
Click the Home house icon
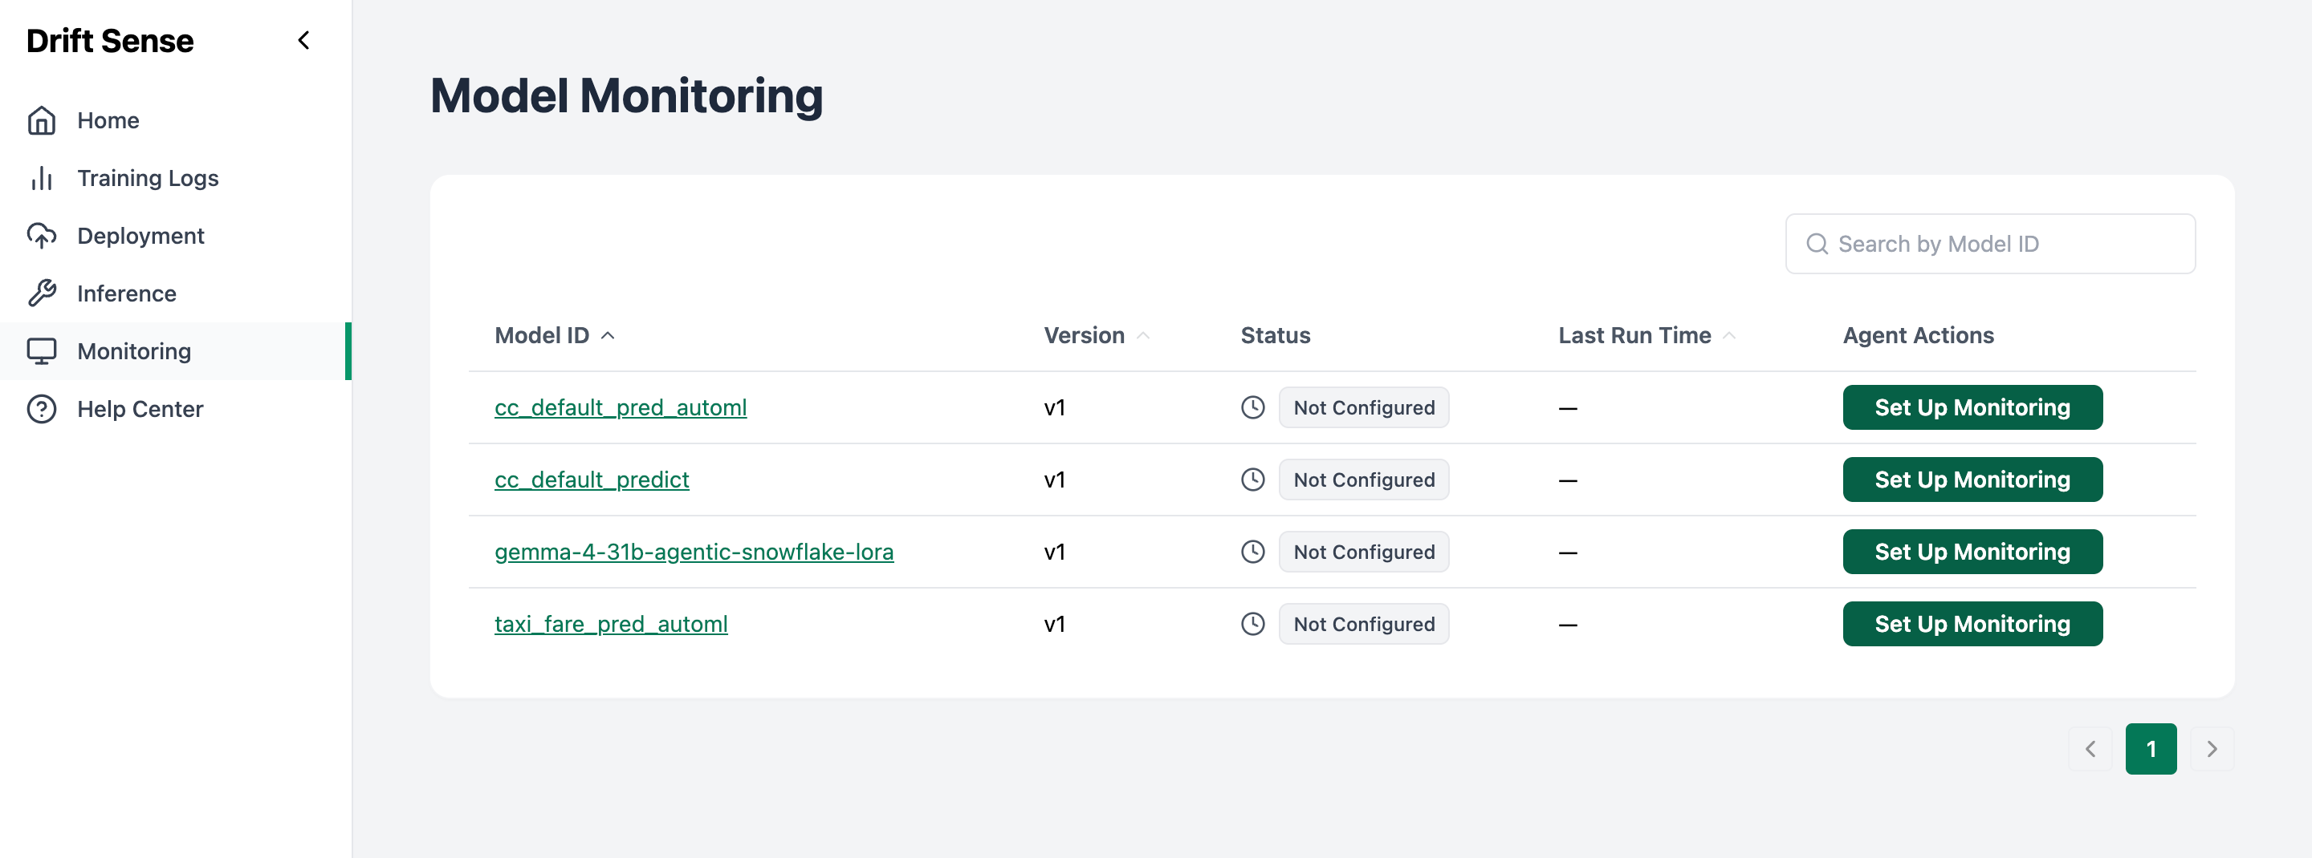point(41,120)
